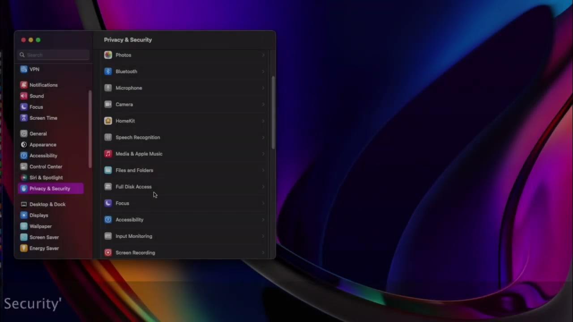Image resolution: width=573 pixels, height=322 pixels.
Task: Click the Microphone icon in privacy list
Action: (x=108, y=88)
